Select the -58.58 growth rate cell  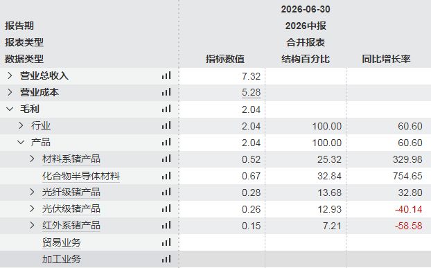tap(409, 226)
